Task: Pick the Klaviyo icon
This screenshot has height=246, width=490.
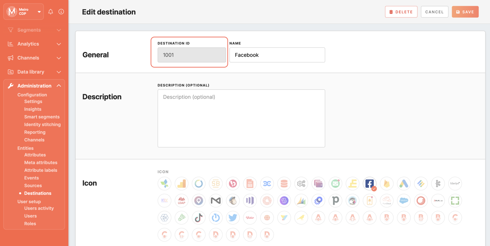Action: (x=455, y=184)
